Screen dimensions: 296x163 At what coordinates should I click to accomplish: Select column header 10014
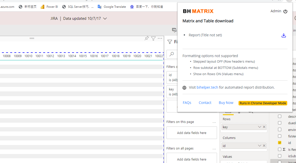72,56
